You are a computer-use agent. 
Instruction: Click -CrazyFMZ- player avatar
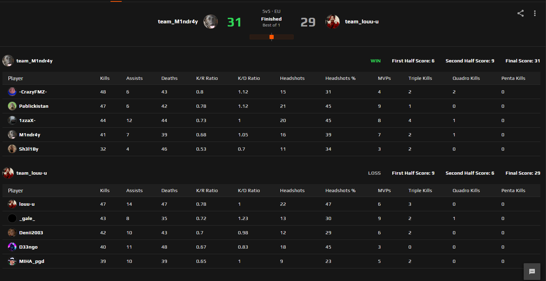(x=12, y=92)
